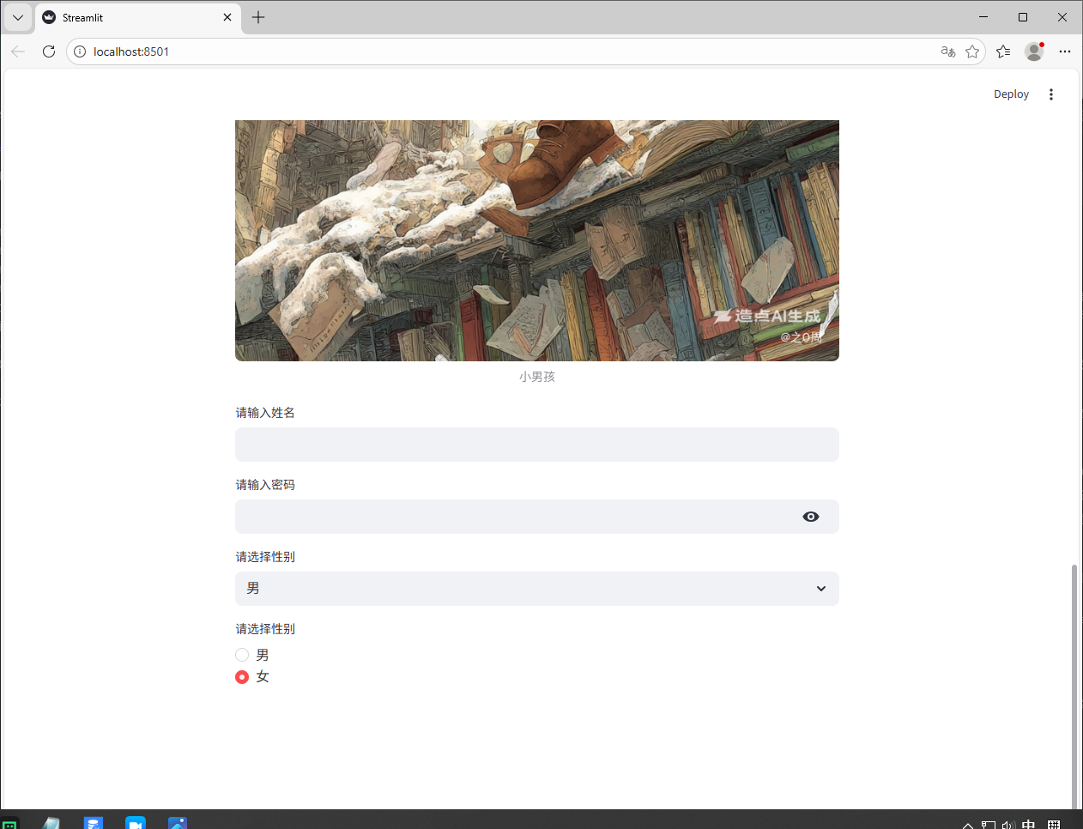
Task: Click the 小男孩 image caption
Action: (537, 377)
